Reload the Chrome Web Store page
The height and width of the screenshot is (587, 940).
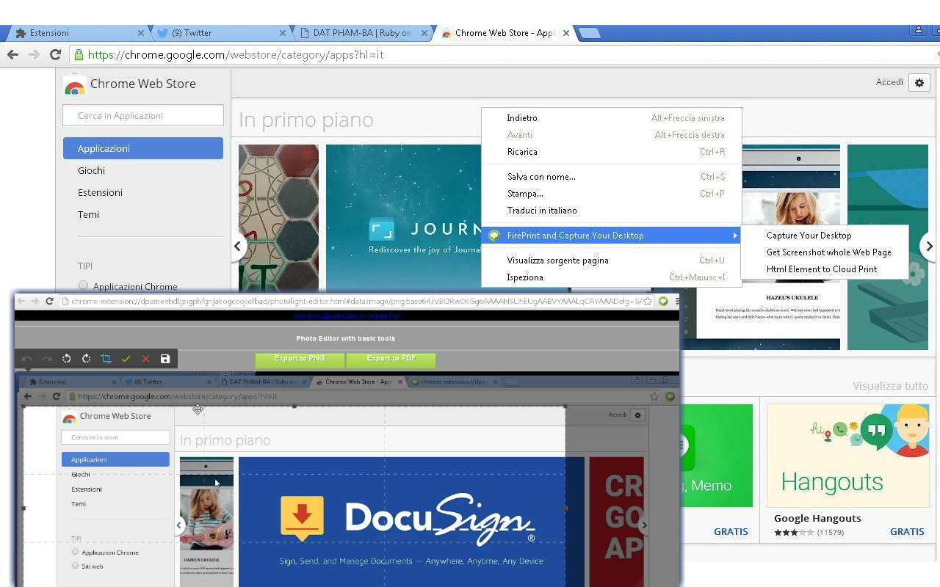[55, 54]
